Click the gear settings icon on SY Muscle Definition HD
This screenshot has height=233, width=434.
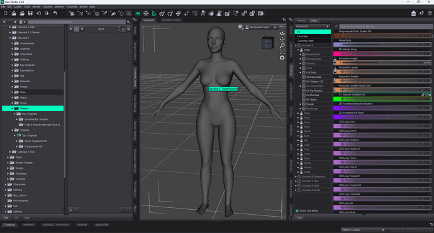[x=430, y=95]
